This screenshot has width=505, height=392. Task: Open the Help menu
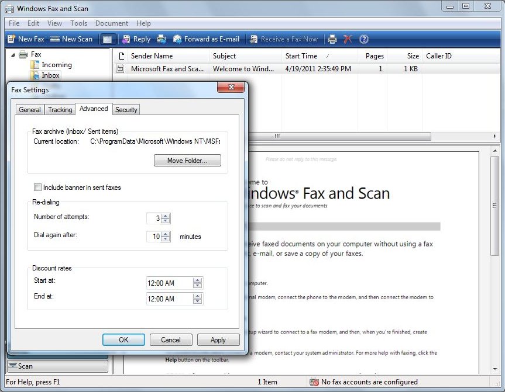tap(143, 23)
